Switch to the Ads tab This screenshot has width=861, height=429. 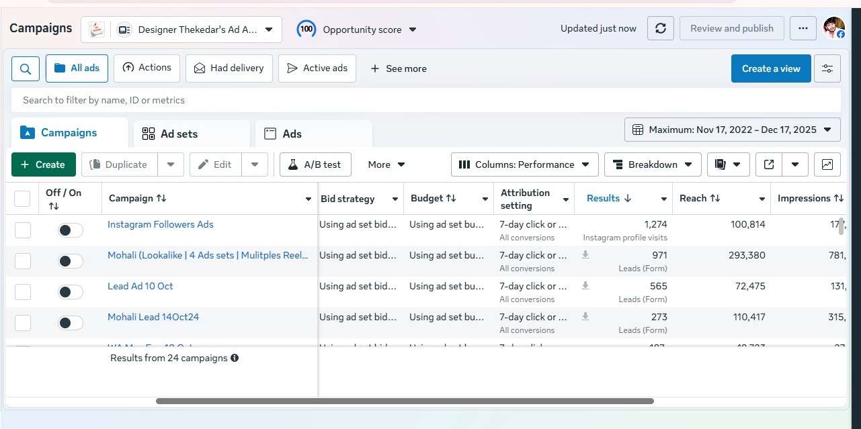coord(292,134)
